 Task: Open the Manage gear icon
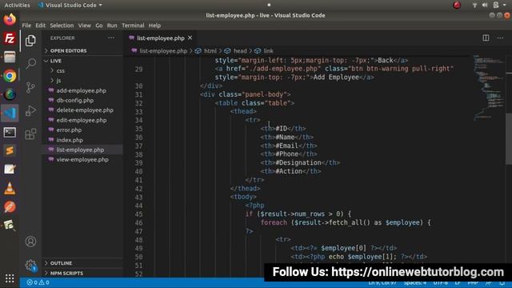[x=30, y=265]
